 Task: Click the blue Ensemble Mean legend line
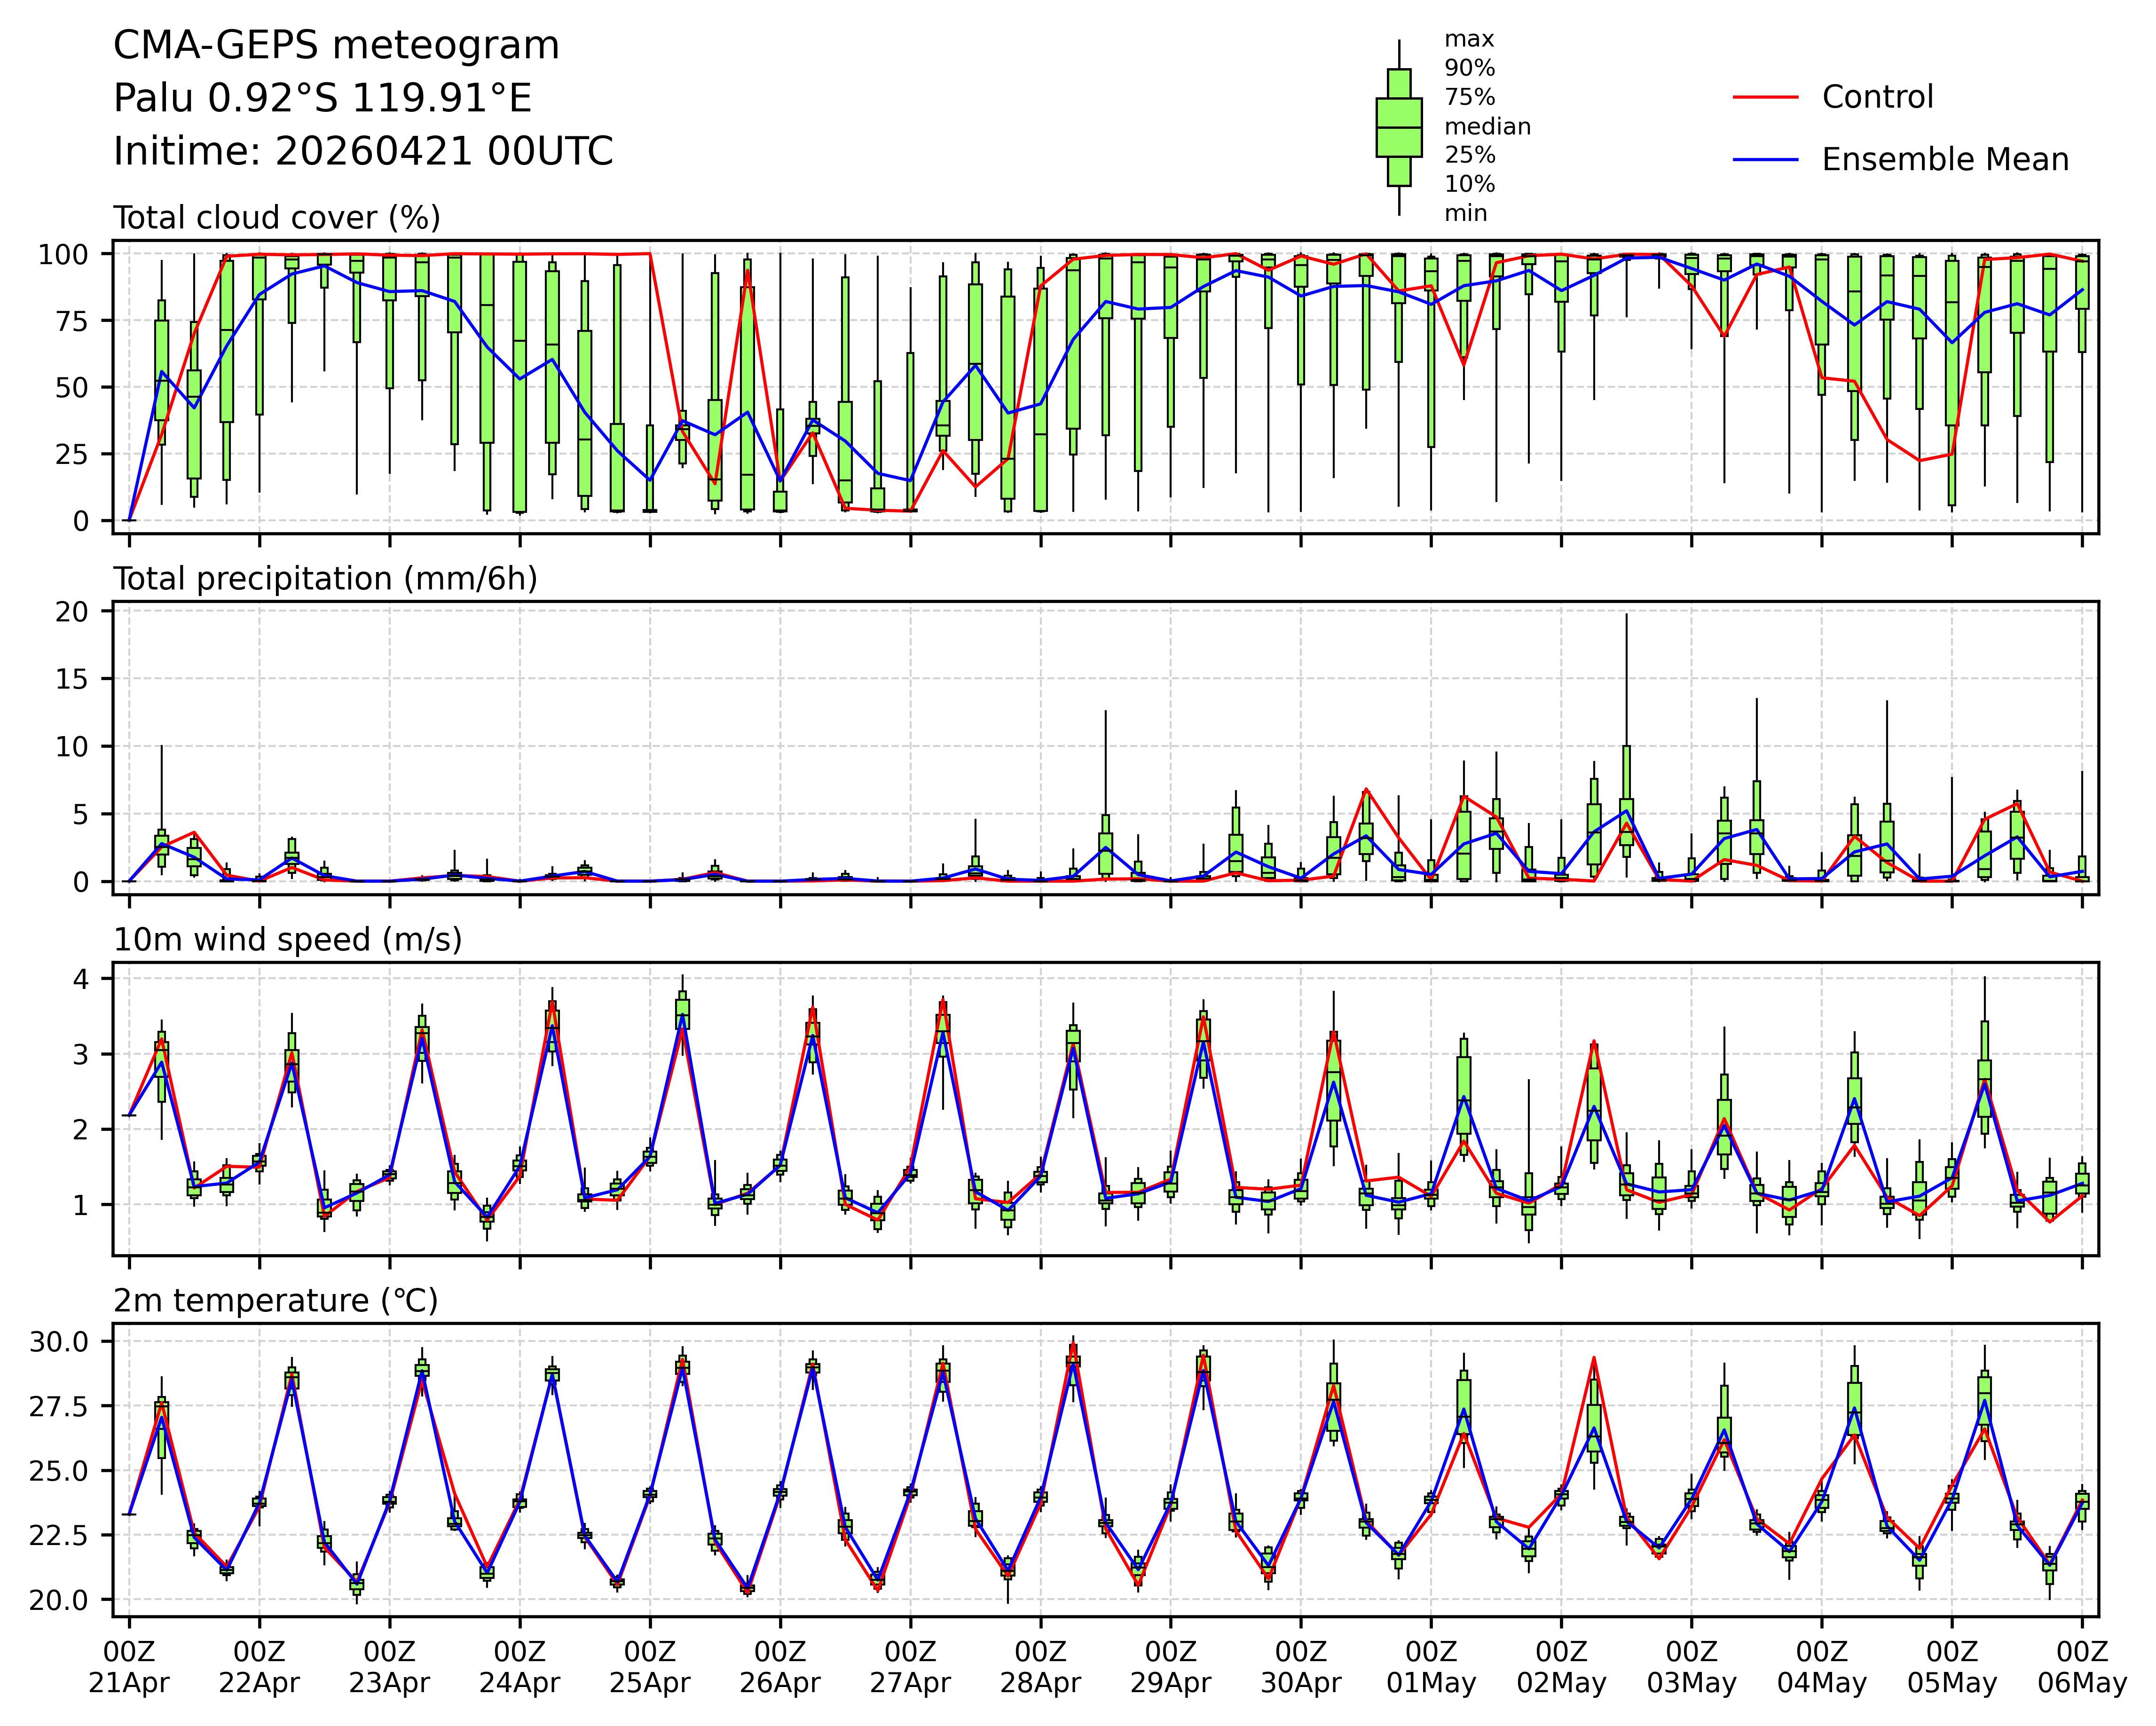point(1765,160)
